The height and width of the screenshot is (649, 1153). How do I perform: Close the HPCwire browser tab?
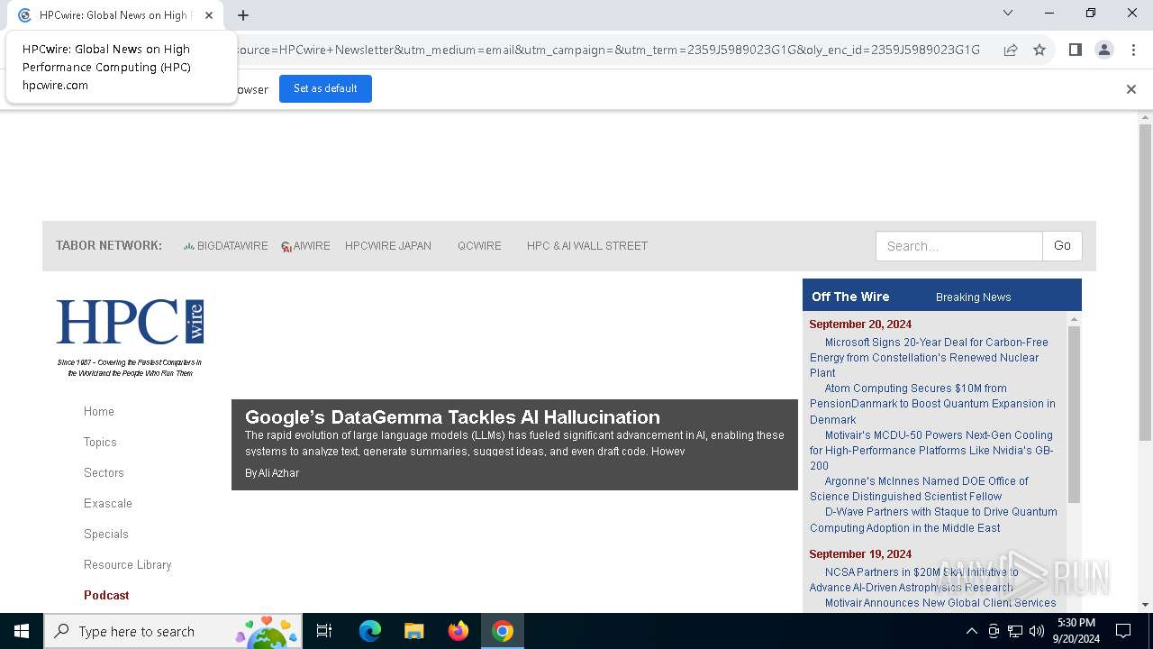pyautogui.click(x=209, y=14)
